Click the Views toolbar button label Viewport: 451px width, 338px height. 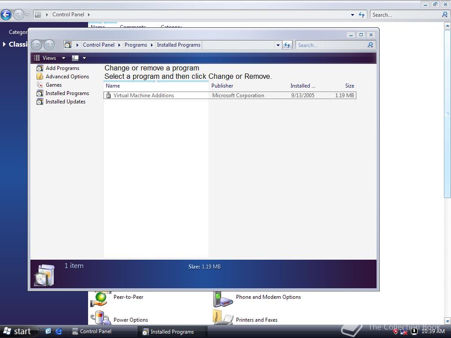[49, 58]
